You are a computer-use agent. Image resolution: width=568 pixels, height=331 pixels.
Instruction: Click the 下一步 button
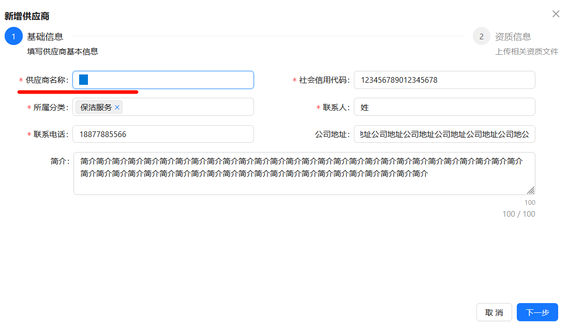point(537,312)
